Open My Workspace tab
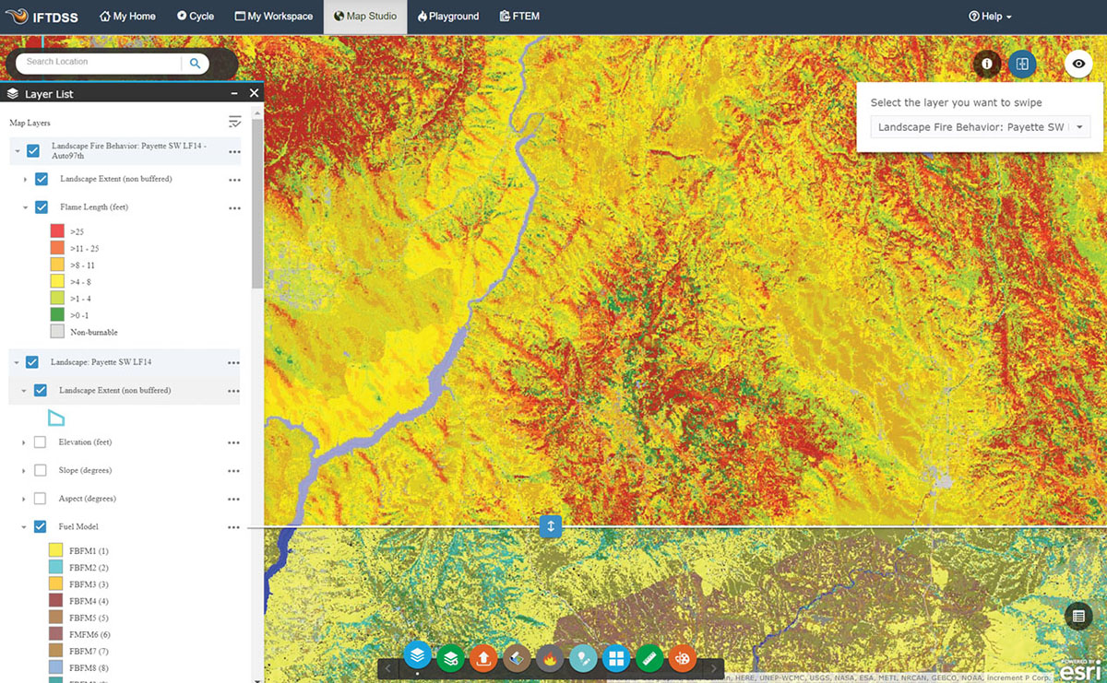 [x=274, y=17]
